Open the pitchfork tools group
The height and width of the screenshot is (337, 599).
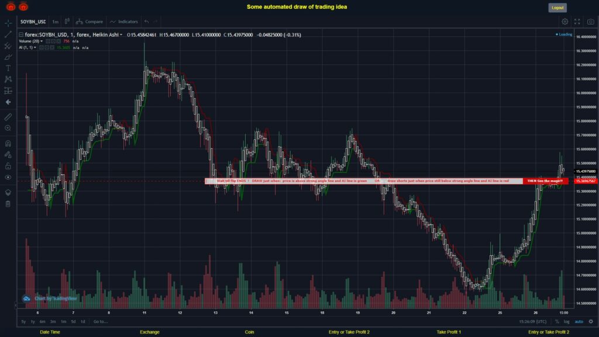point(8,46)
